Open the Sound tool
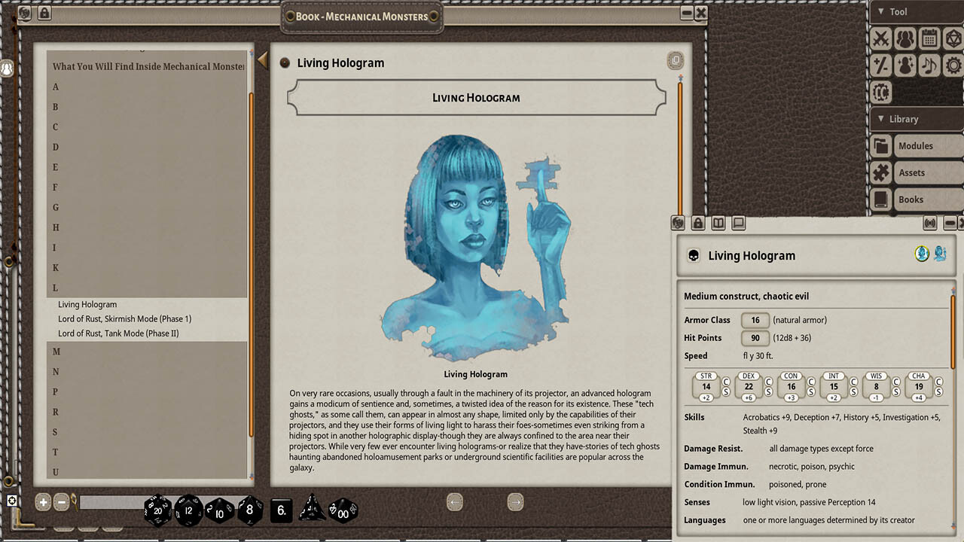This screenshot has height=542, width=964. pyautogui.click(x=929, y=65)
